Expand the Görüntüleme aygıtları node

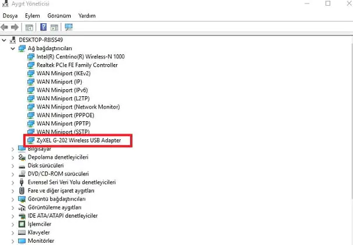tap(13, 208)
